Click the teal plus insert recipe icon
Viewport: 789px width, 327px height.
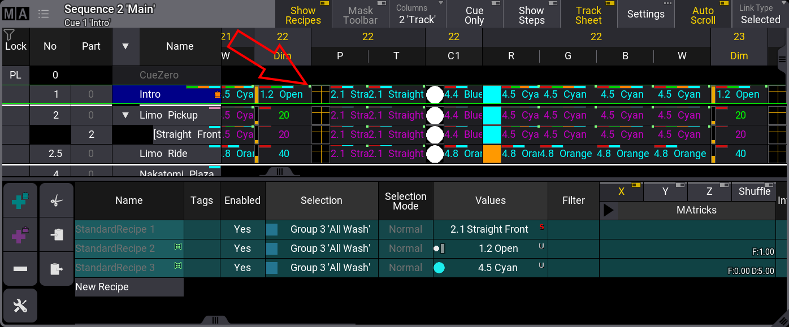[x=20, y=200]
